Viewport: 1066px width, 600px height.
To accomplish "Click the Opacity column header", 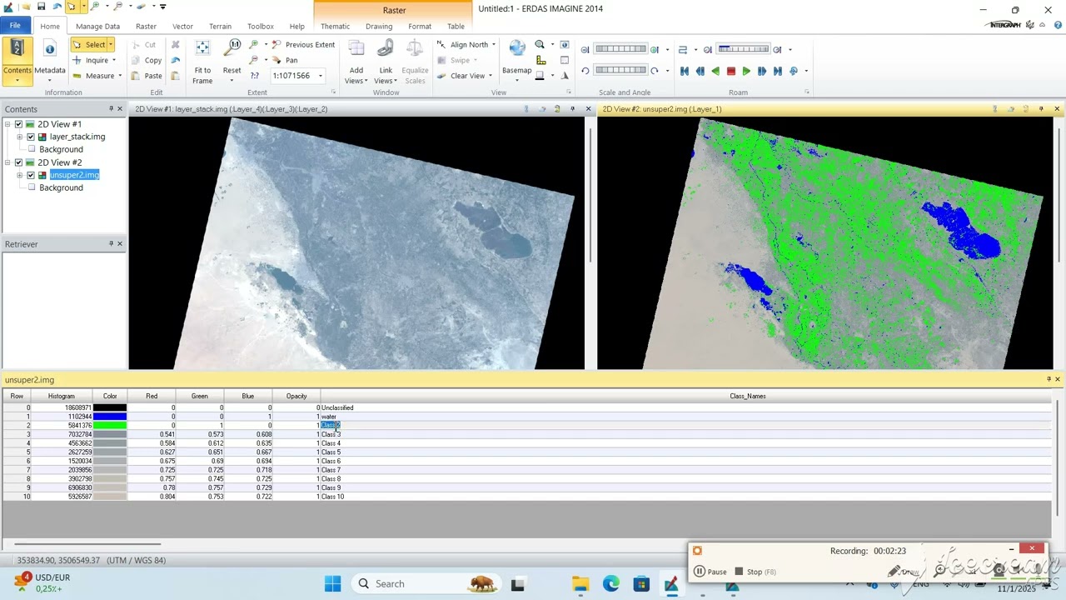I will pos(296,396).
